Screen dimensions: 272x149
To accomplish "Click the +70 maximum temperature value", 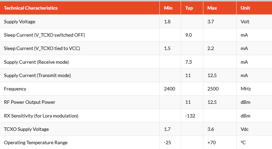I will pos(212,142).
